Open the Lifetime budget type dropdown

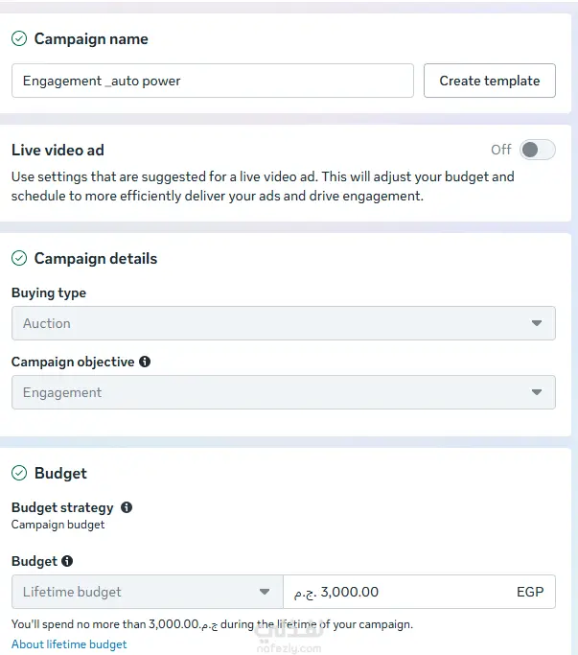tap(148, 592)
